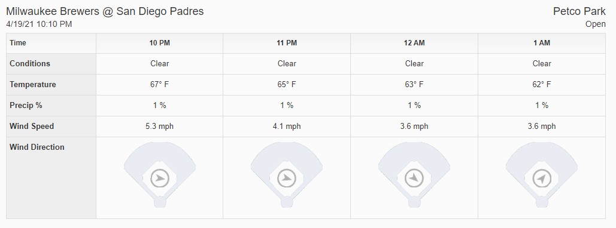616x228 pixels.
Task: Click the 4.1 mph wind speed value
Action: (x=287, y=127)
